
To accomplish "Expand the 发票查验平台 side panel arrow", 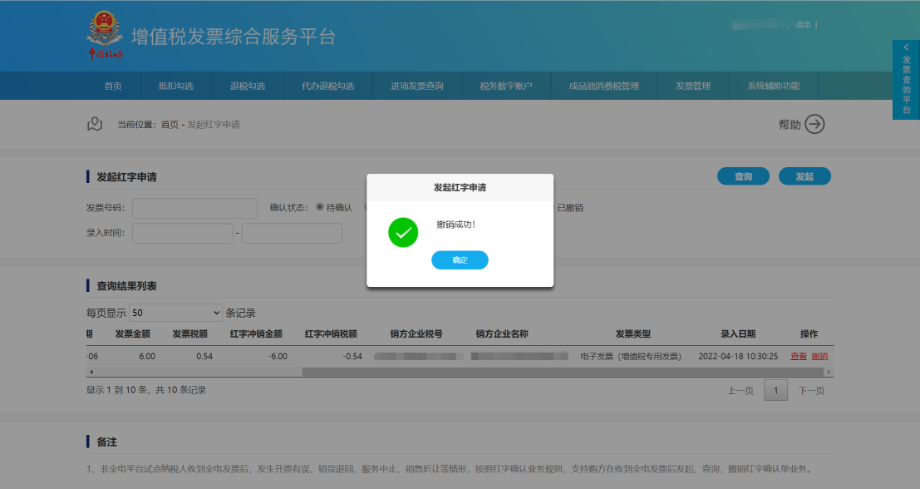I will coord(906,48).
